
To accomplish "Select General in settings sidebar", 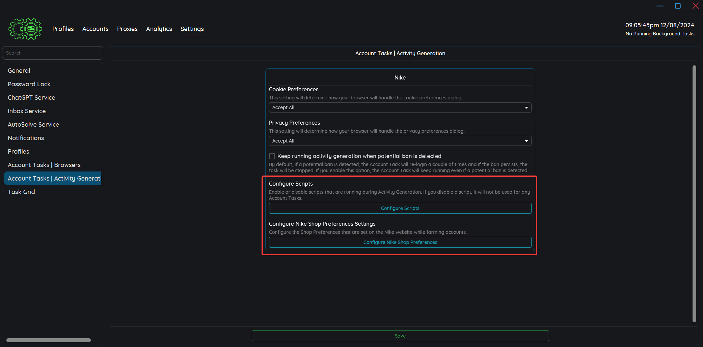I will click(x=19, y=71).
